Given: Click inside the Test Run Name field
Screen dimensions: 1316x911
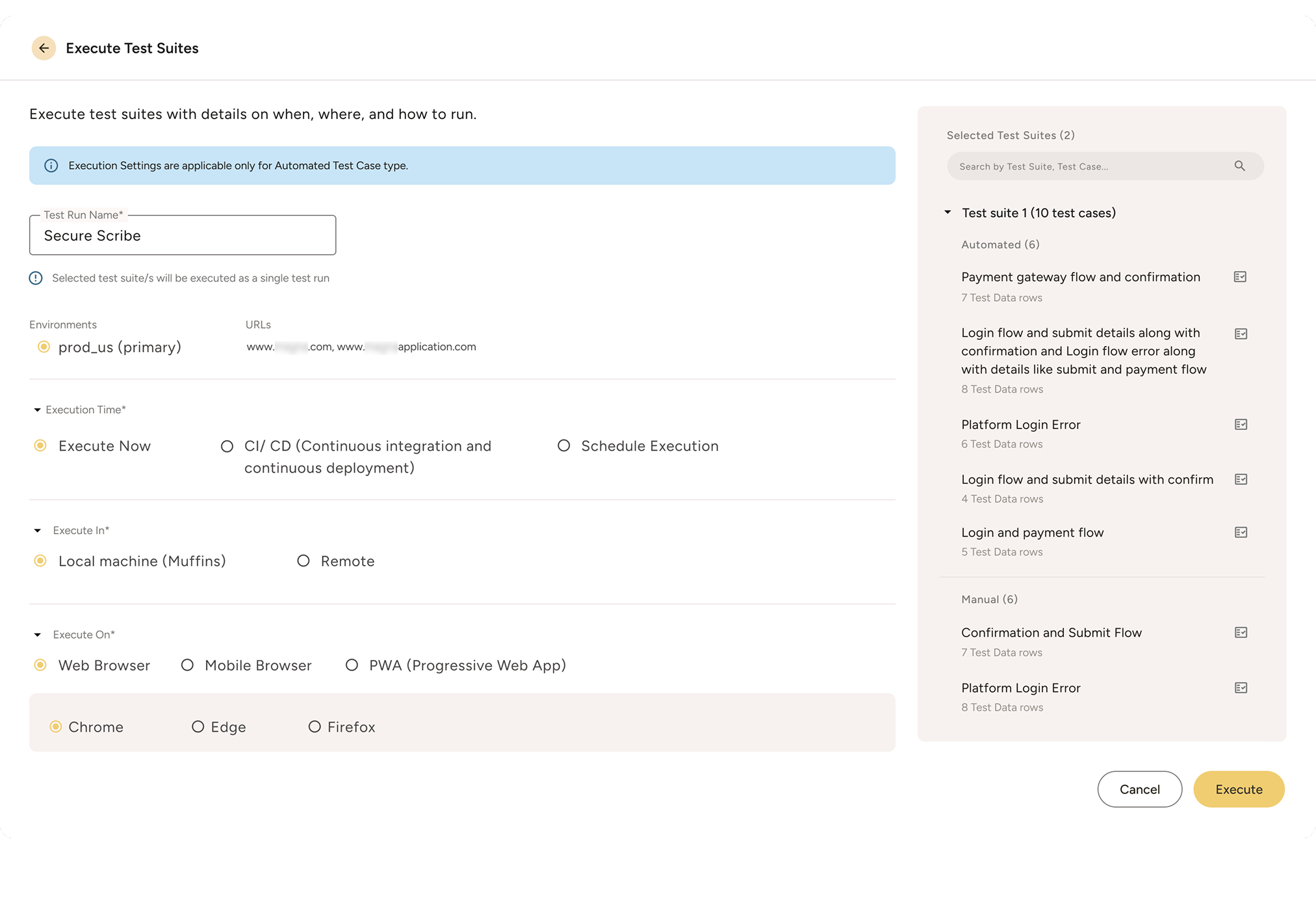Looking at the screenshot, I should 182,235.
